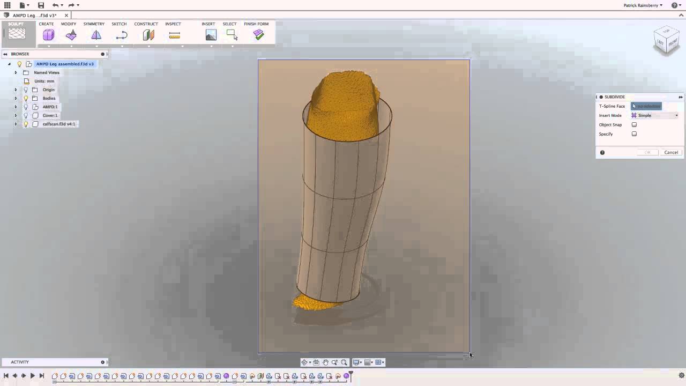686x386 pixels.
Task: Select the Sketch line tool icon
Action: 122,35
